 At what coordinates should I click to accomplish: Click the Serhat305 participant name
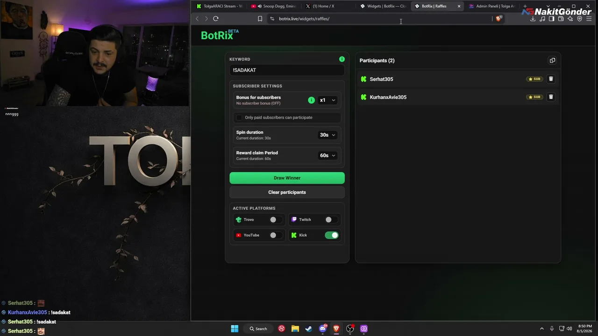(x=381, y=79)
